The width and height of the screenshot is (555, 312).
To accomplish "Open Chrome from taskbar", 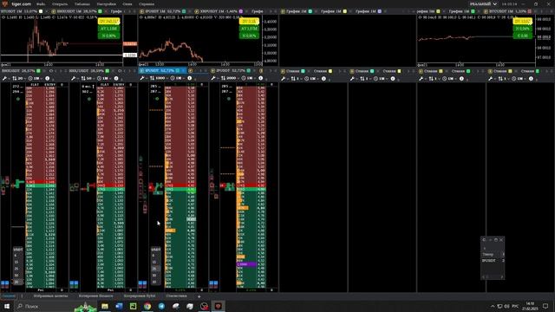I will 147,306.
